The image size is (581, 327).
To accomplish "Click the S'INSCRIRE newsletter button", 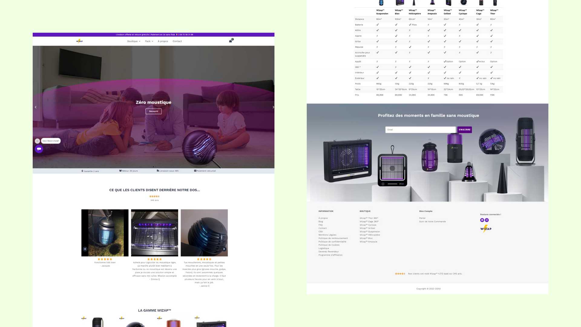I will pos(464,130).
